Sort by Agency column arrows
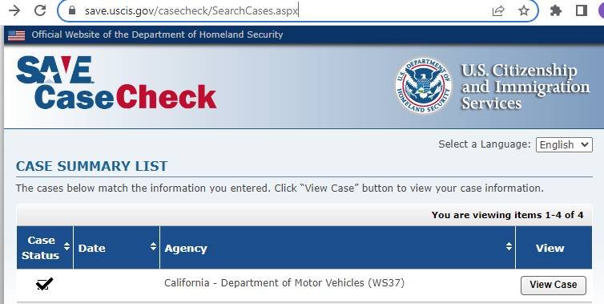The height and width of the screenshot is (304, 604). coord(509,246)
